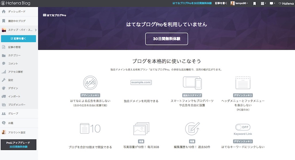Click the グループ people icon
This screenshot has width=295, height=160.
tap(3, 114)
